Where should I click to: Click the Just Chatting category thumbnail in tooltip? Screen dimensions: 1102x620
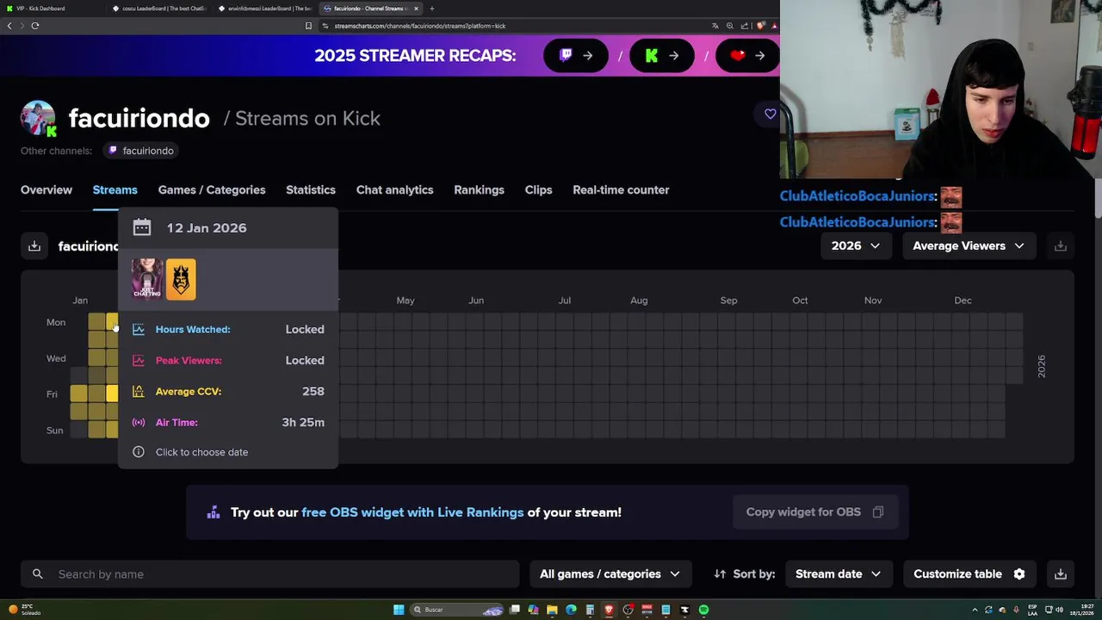(146, 279)
